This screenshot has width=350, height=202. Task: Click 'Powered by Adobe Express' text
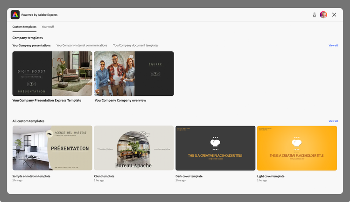click(39, 15)
